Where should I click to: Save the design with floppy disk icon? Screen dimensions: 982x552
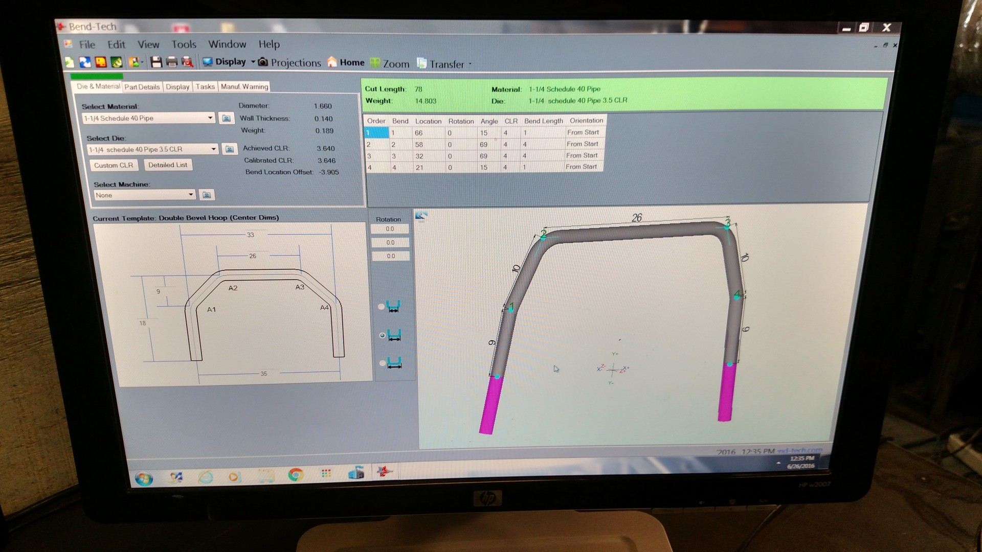[x=157, y=62]
